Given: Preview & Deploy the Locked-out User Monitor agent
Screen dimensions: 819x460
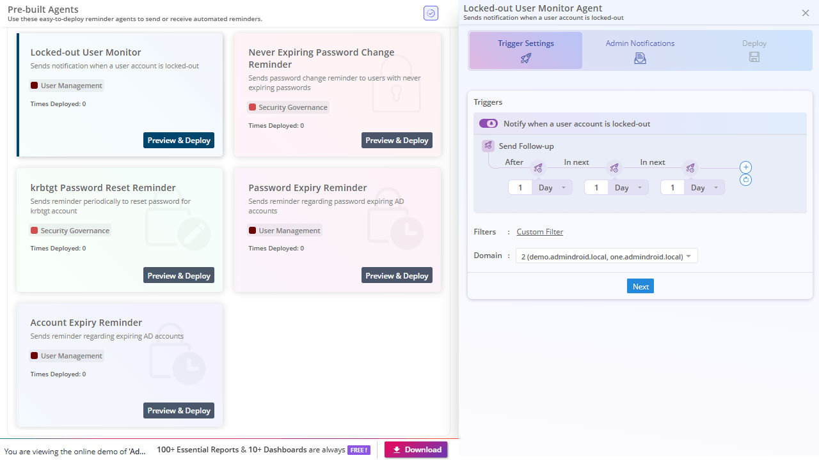Looking at the screenshot, I should [179, 141].
